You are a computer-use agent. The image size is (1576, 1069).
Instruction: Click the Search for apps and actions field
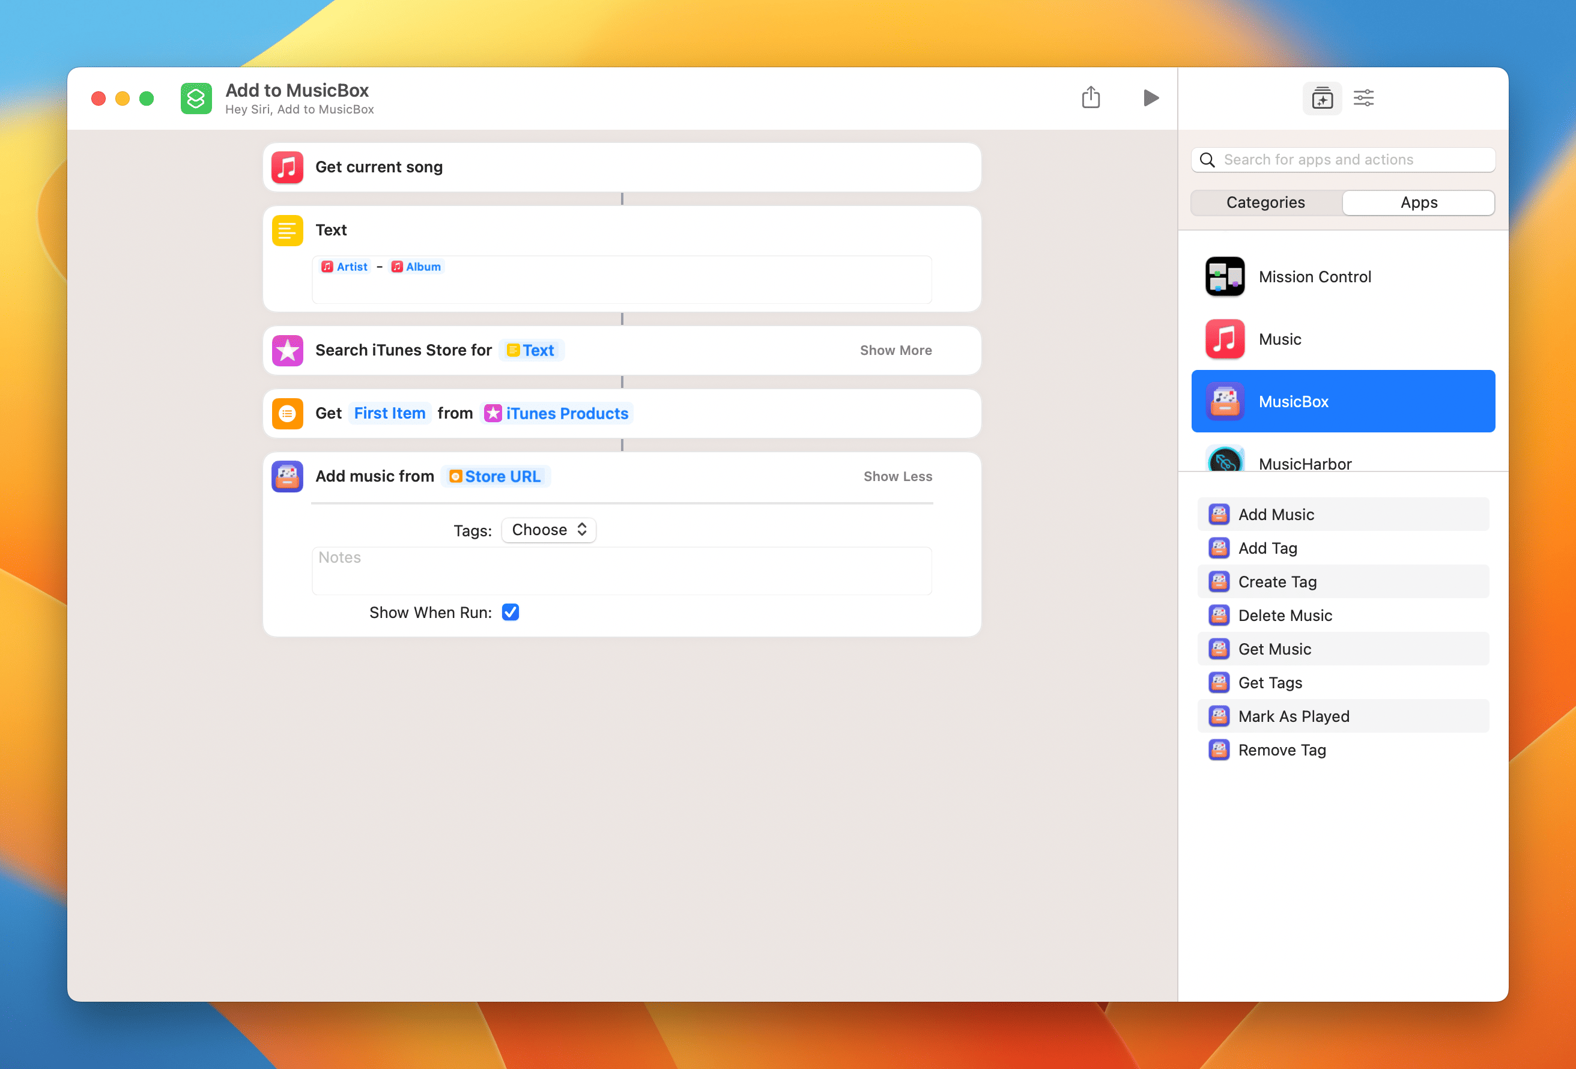(1343, 160)
